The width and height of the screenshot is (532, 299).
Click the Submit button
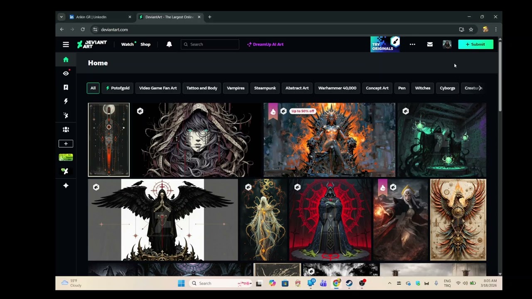coord(476,44)
